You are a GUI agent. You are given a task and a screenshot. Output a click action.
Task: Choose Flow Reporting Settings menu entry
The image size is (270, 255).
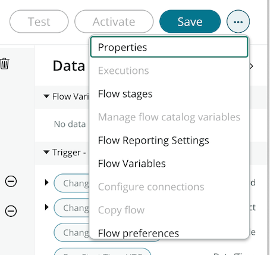point(169,140)
